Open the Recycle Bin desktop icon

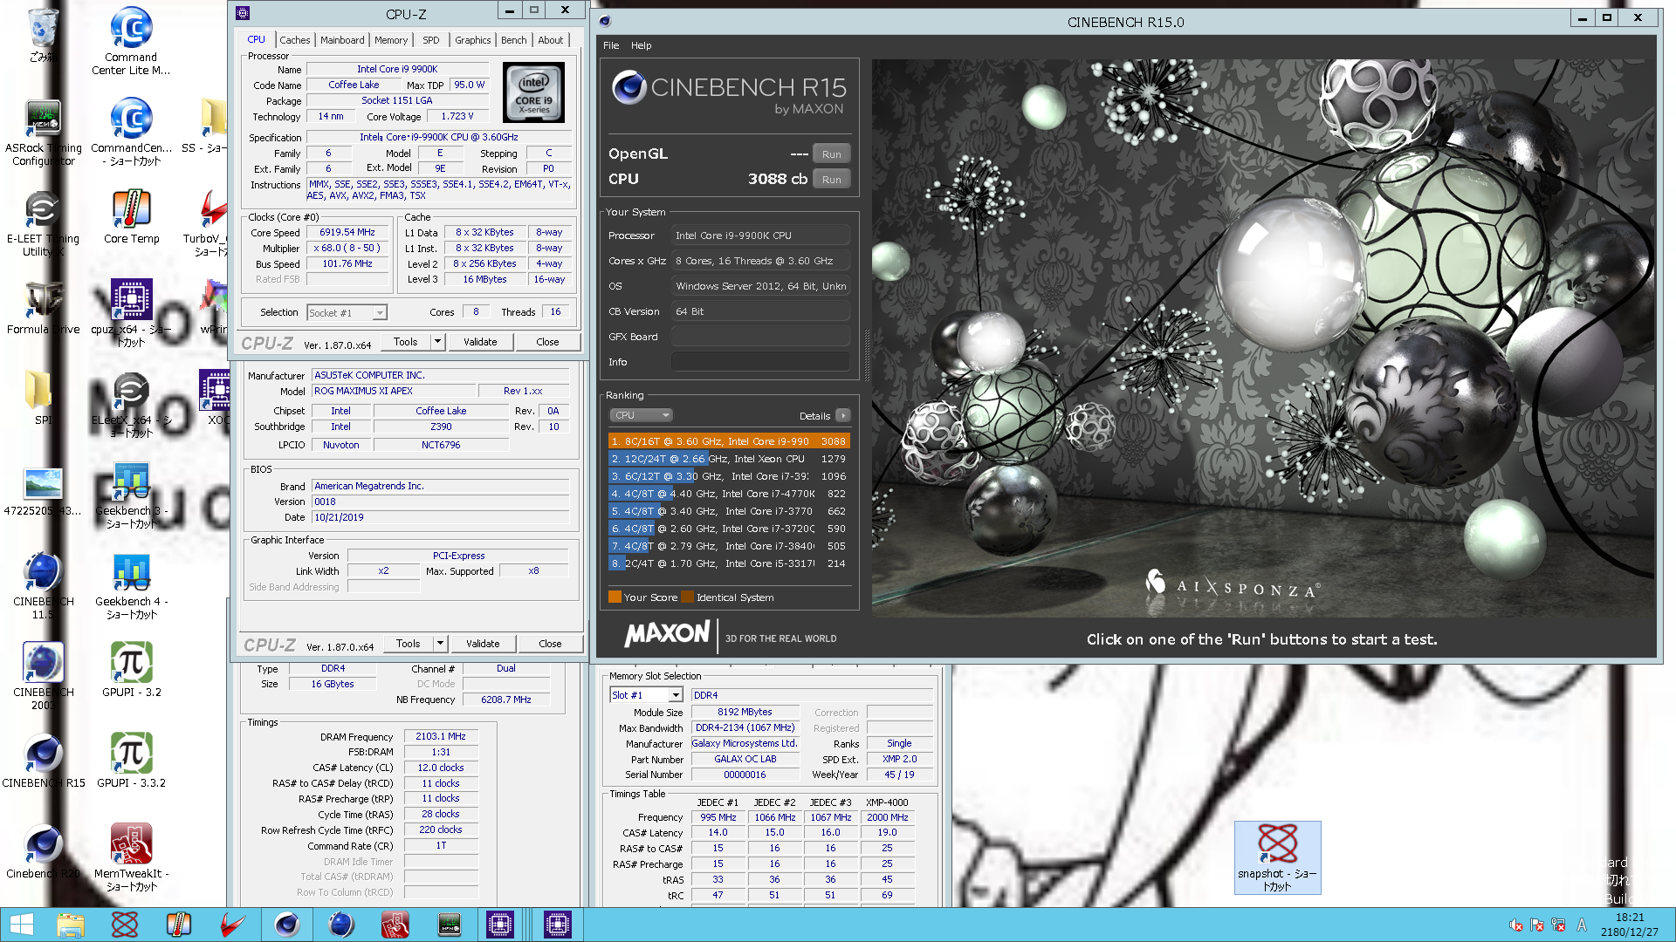pos(42,35)
